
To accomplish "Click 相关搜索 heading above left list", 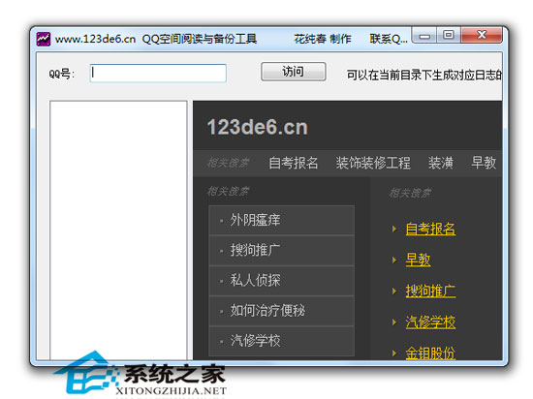I will point(228,192).
